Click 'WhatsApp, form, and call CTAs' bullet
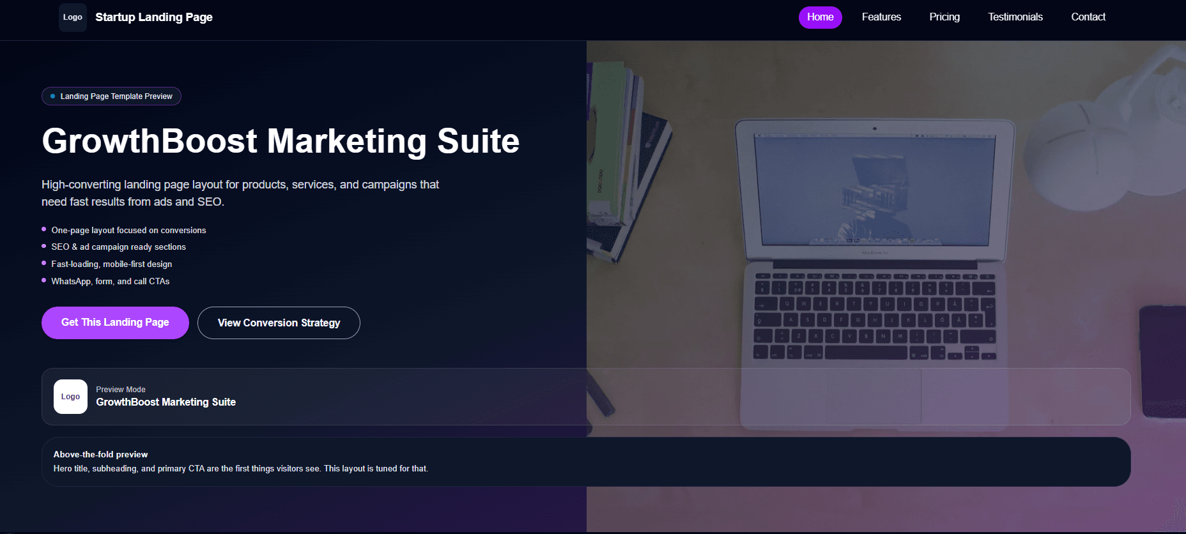Screen dimensions: 1186x534 [110, 281]
